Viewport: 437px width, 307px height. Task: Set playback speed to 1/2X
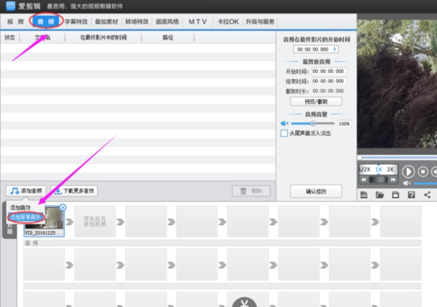coord(365,169)
